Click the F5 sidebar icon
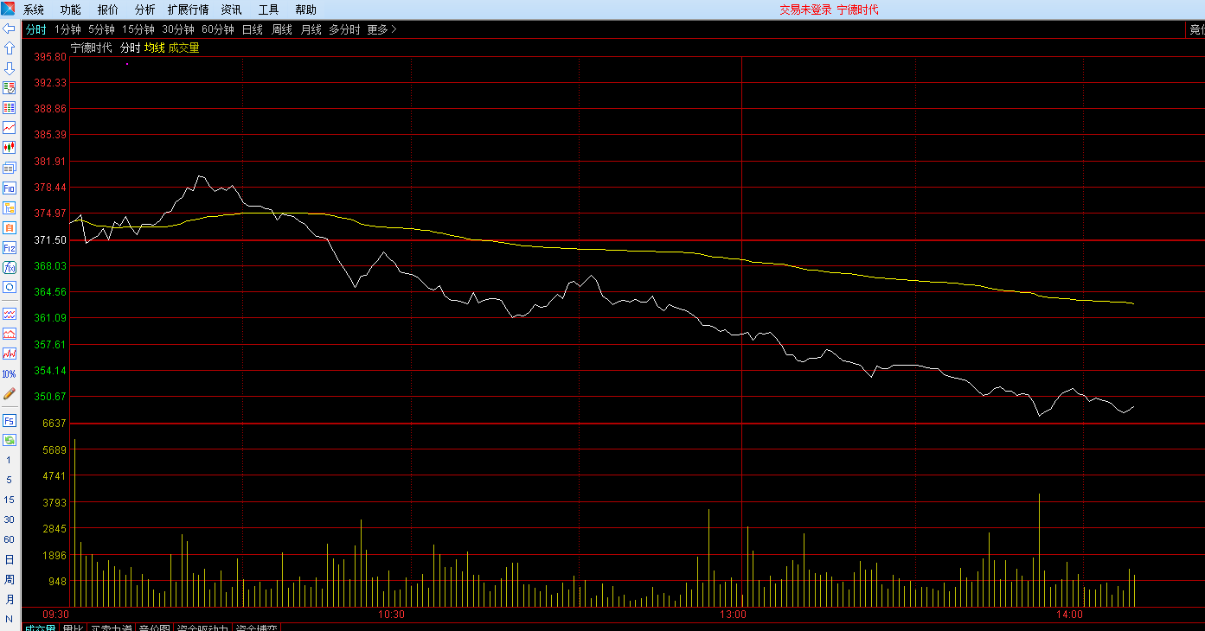Viewport: 1205px width, 631px height. 10,421
